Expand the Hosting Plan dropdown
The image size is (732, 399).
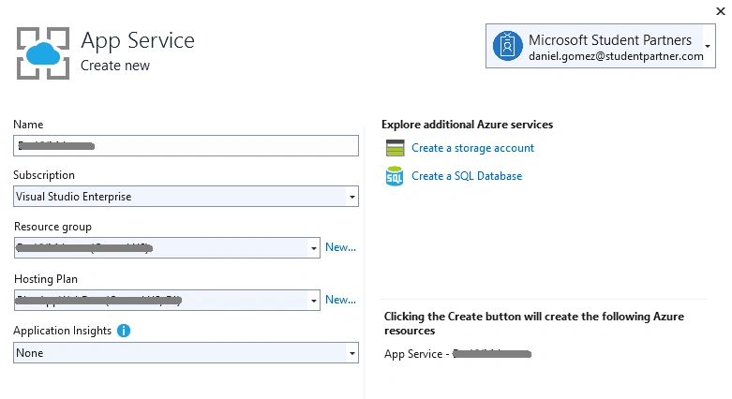point(314,300)
